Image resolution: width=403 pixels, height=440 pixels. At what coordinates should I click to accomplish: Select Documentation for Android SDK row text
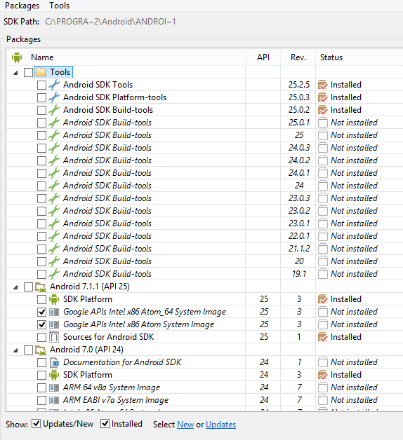[x=122, y=362]
